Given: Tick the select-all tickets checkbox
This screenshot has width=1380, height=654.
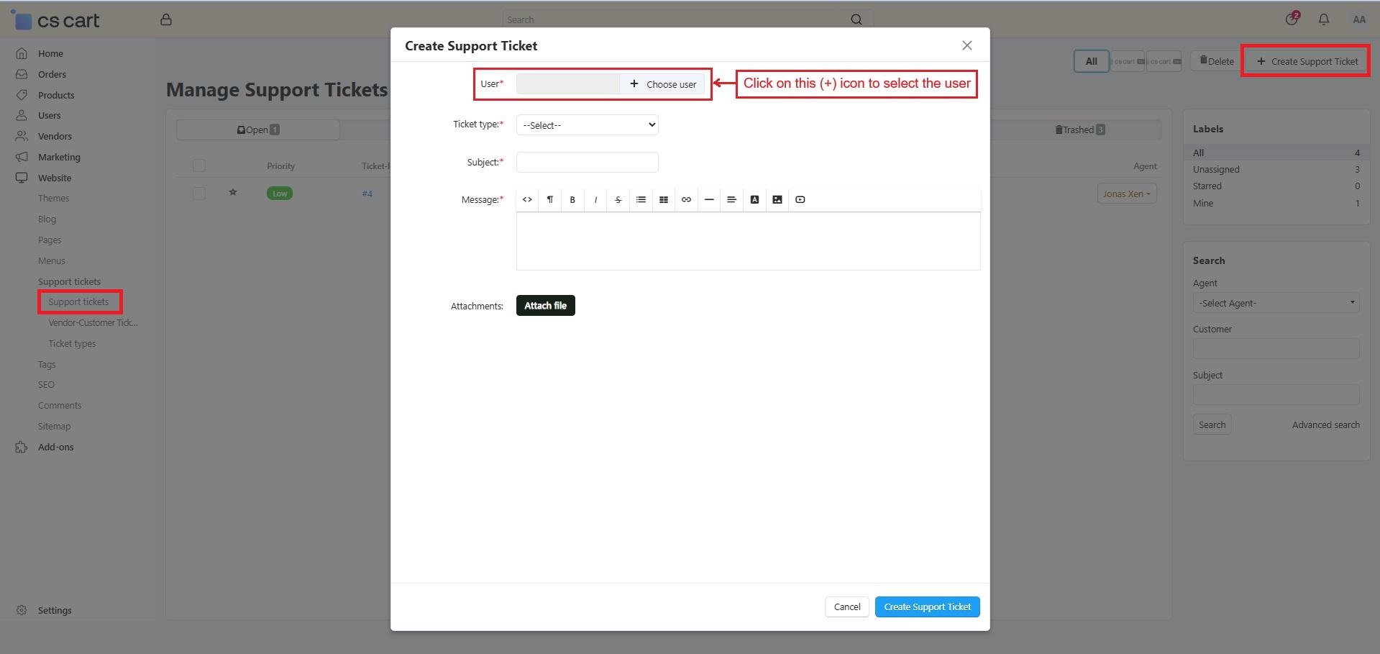Looking at the screenshot, I should coord(199,166).
